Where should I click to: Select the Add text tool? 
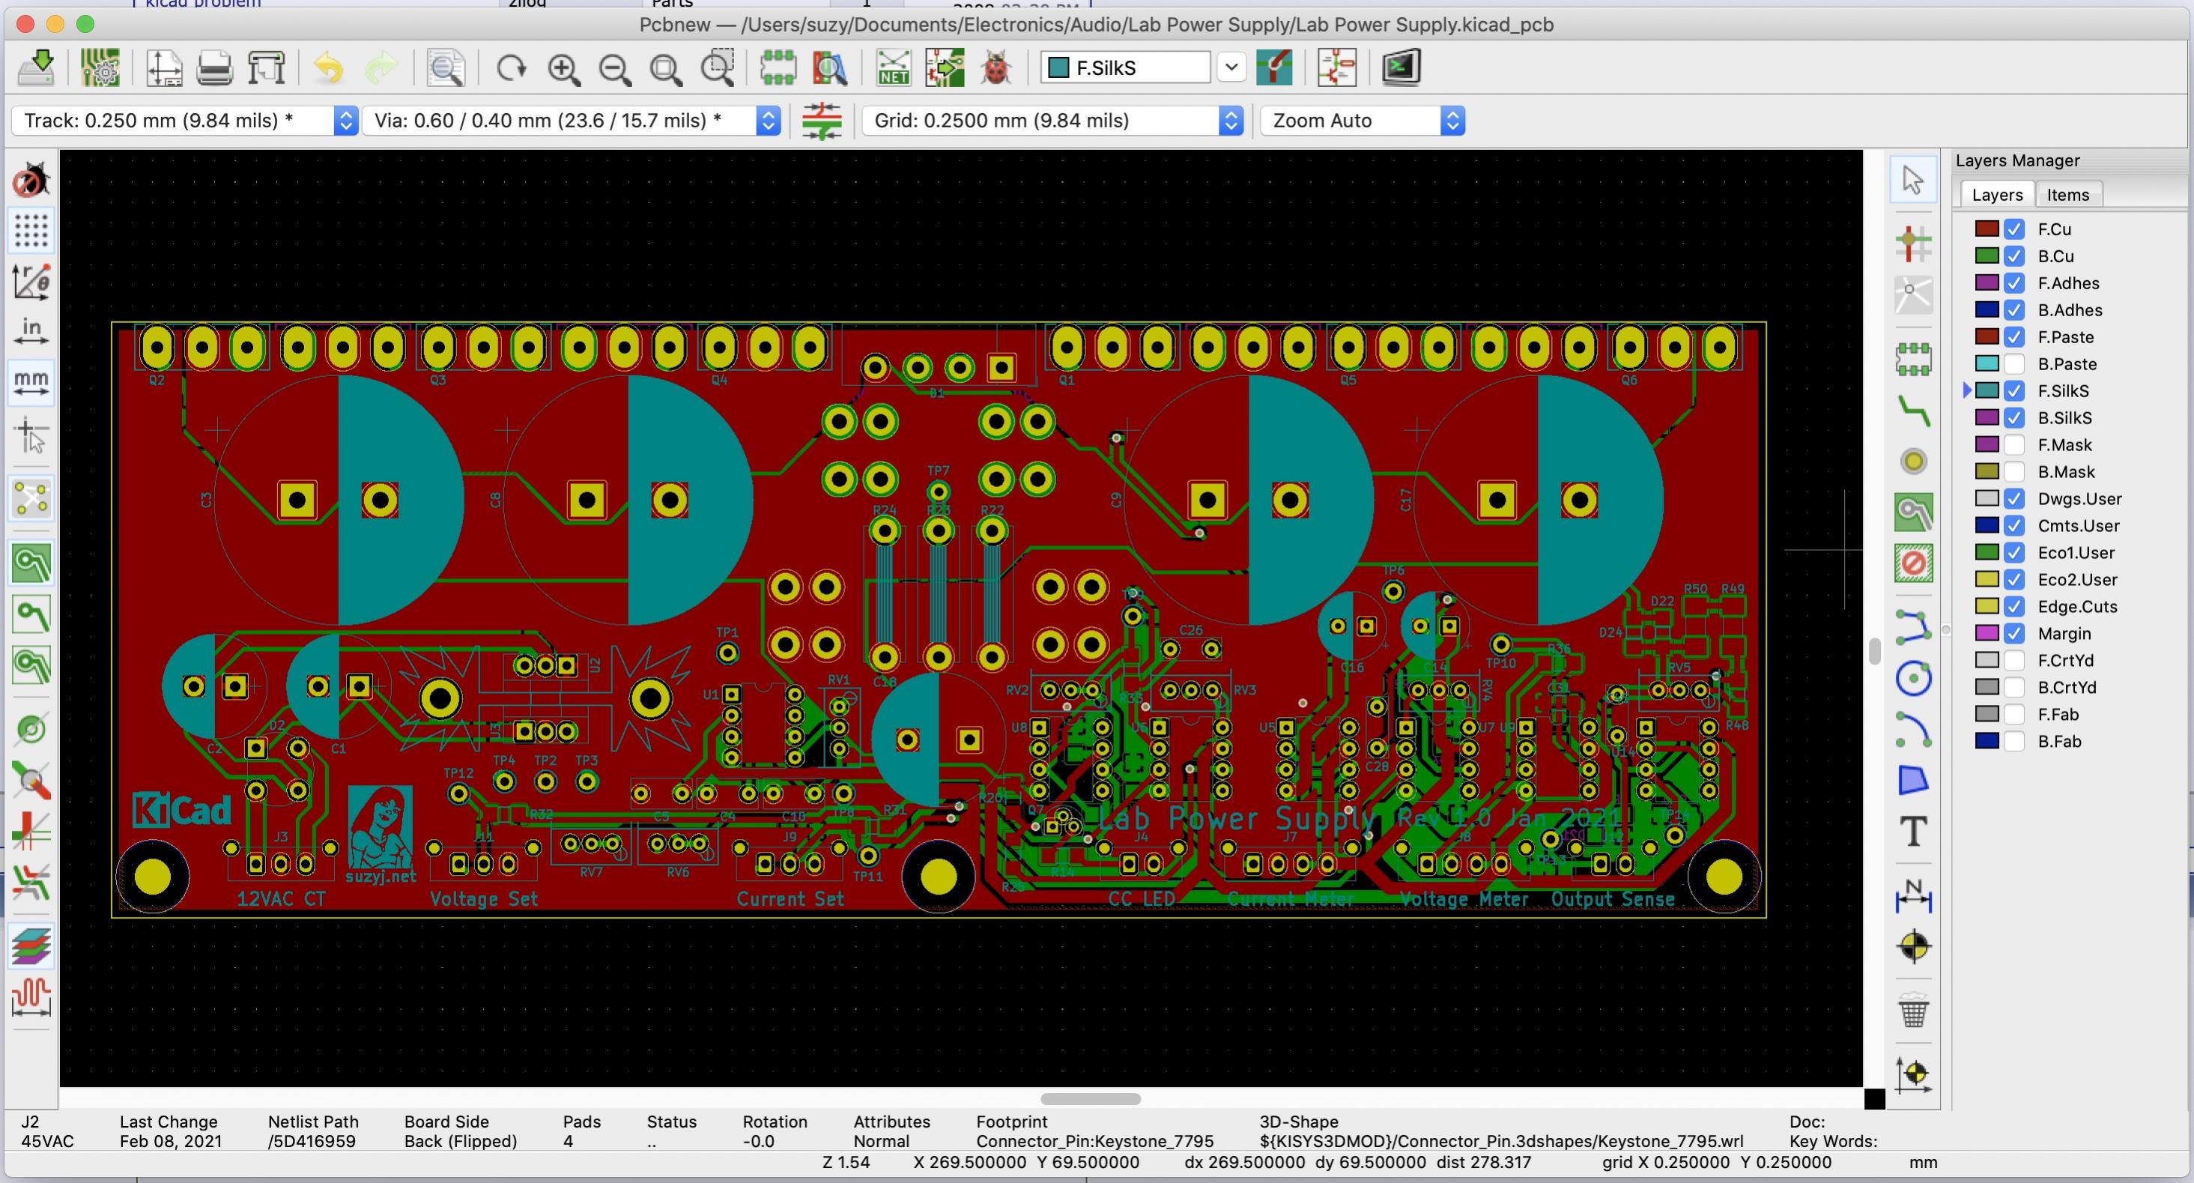(1913, 832)
